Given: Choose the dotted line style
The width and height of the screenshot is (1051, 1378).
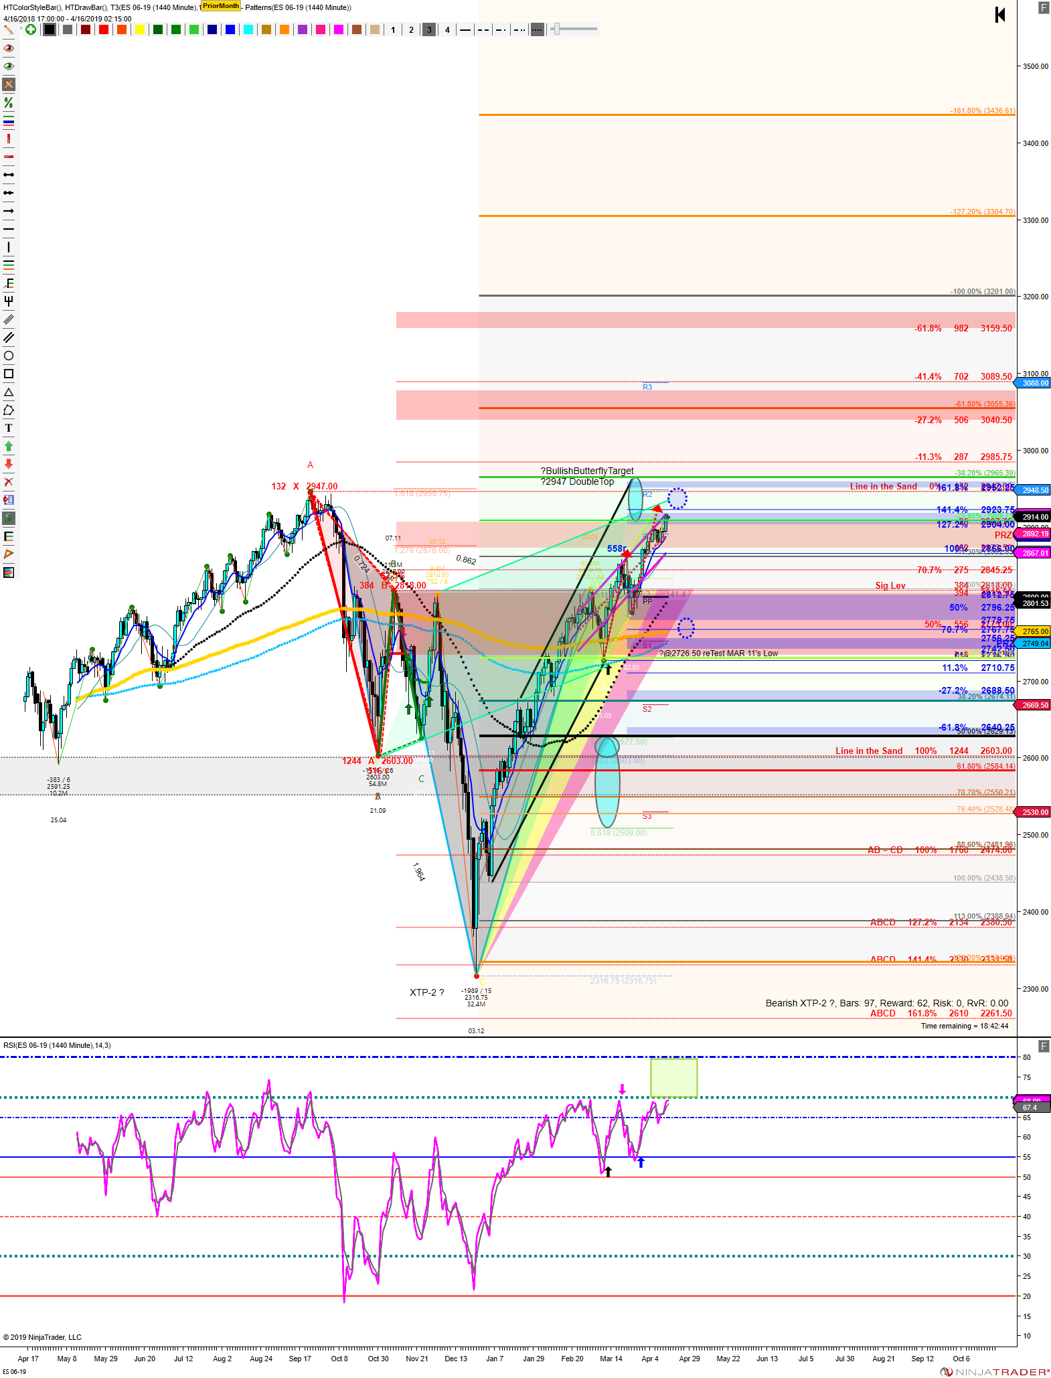Looking at the screenshot, I should tap(538, 29).
